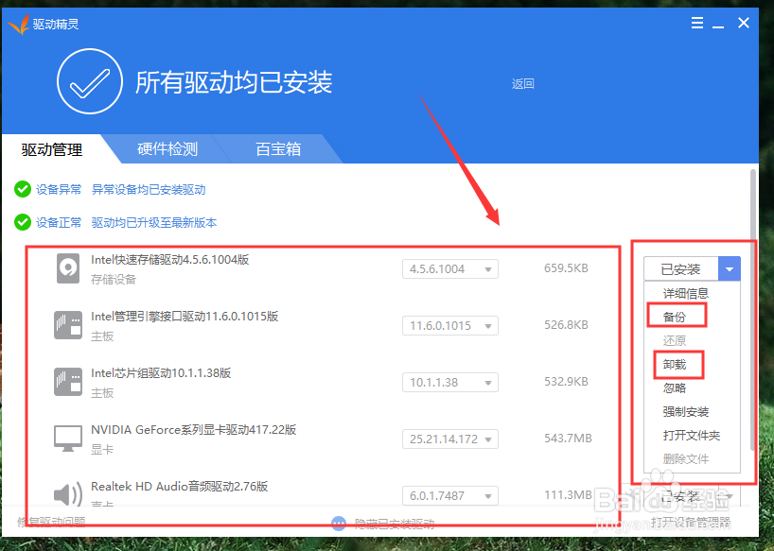Image resolution: width=774 pixels, height=551 pixels.
Task: Click the large checkmark status circle
Action: (x=90, y=81)
